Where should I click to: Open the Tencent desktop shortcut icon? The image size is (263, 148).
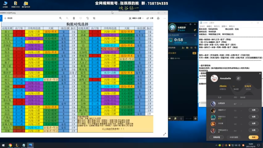click(26, 4)
